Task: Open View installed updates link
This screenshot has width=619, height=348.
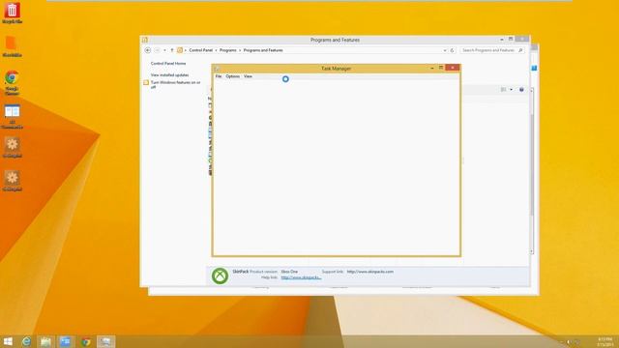Action: tap(170, 75)
